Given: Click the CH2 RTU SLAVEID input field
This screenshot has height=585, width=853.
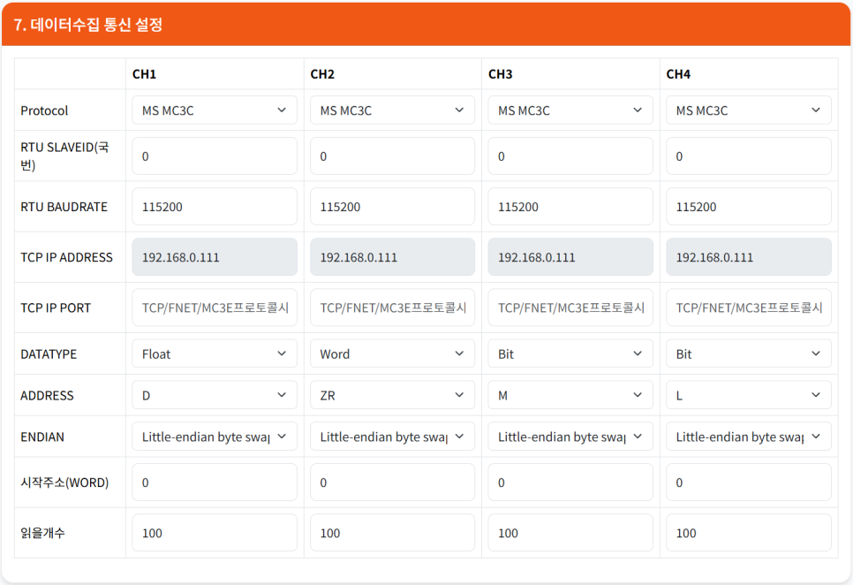Looking at the screenshot, I should 392,156.
